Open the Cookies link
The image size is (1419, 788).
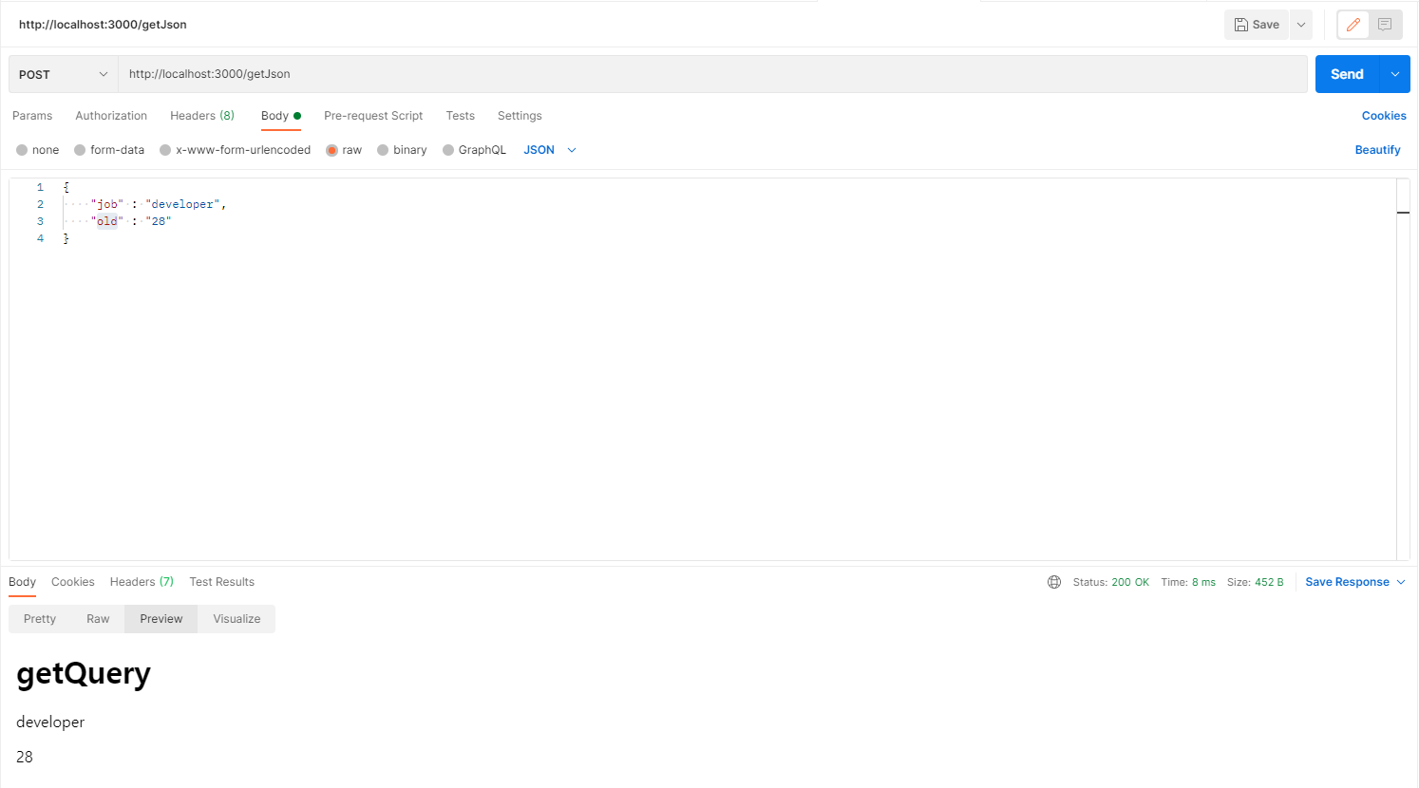pyautogui.click(x=1384, y=116)
